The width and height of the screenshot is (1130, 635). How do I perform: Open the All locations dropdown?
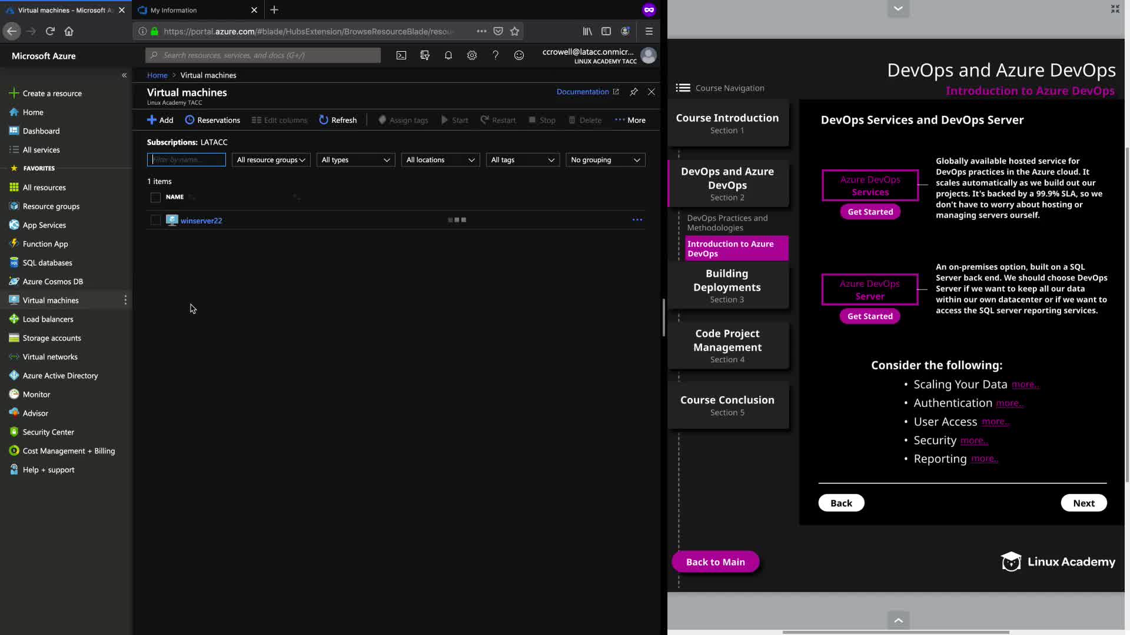pyautogui.click(x=440, y=160)
